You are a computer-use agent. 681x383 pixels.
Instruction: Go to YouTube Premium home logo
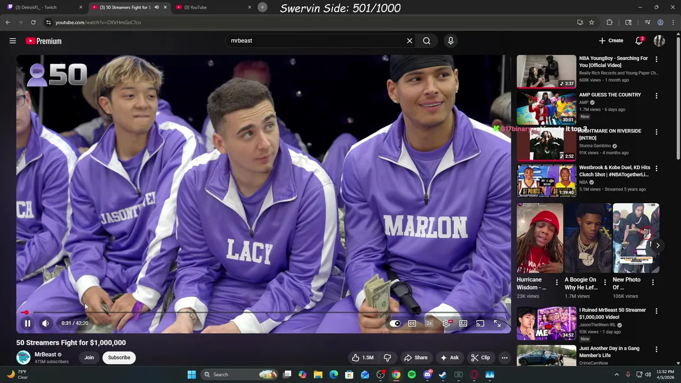tap(44, 41)
